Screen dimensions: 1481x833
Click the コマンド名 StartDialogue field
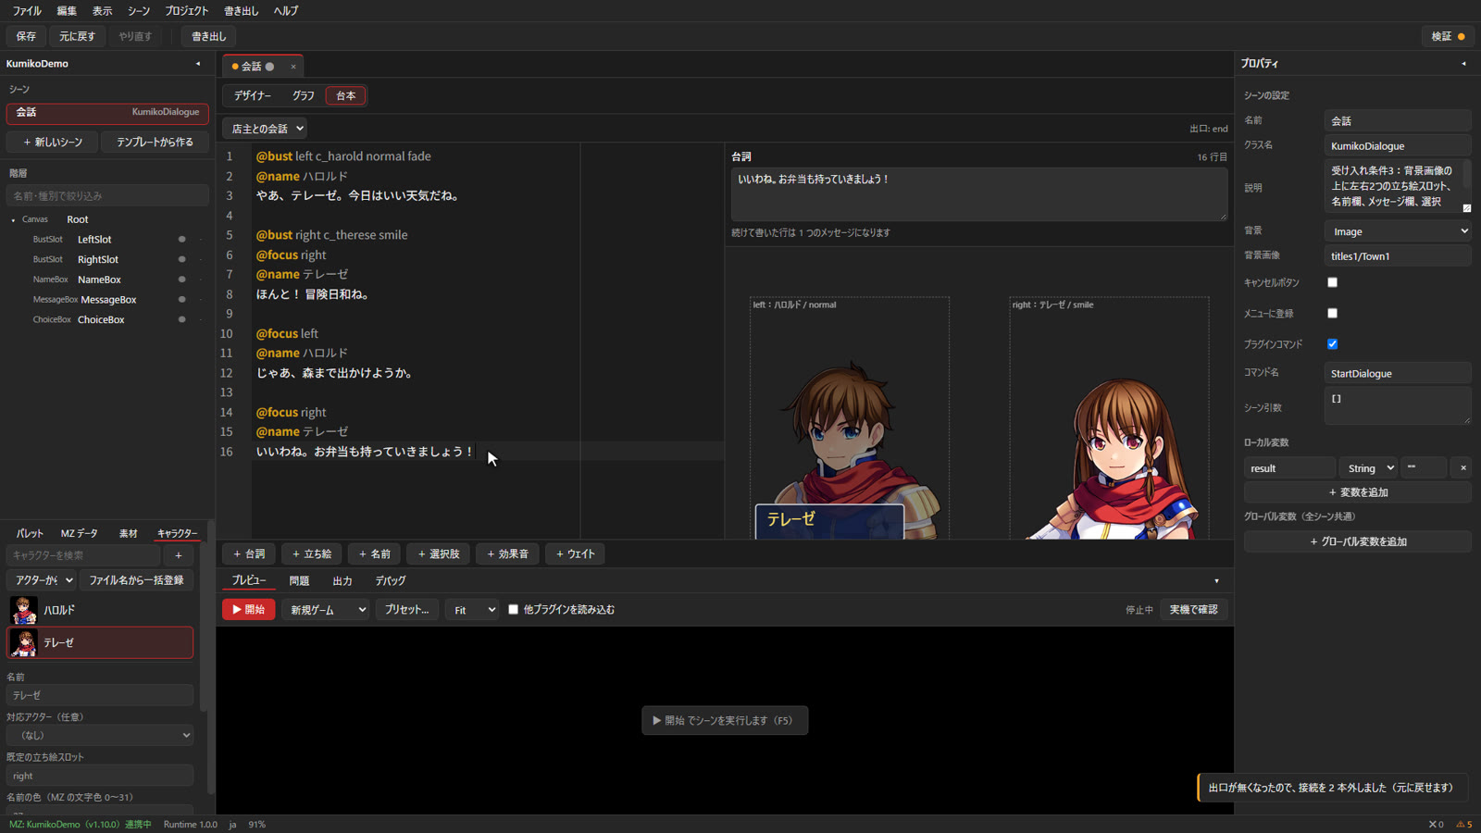[x=1398, y=374]
